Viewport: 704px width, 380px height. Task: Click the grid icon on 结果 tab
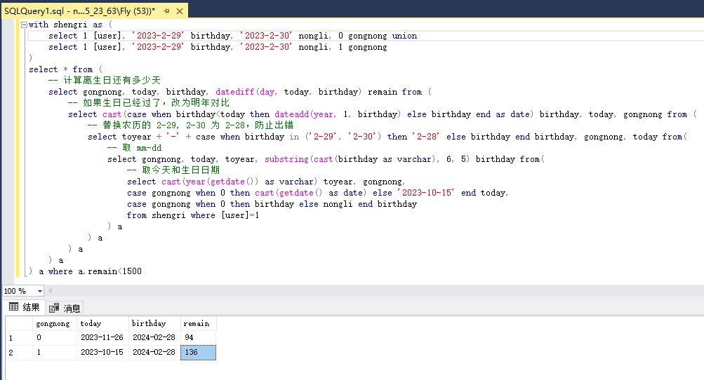click(13, 307)
